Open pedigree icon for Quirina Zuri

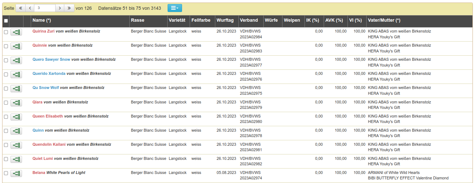[16, 32]
